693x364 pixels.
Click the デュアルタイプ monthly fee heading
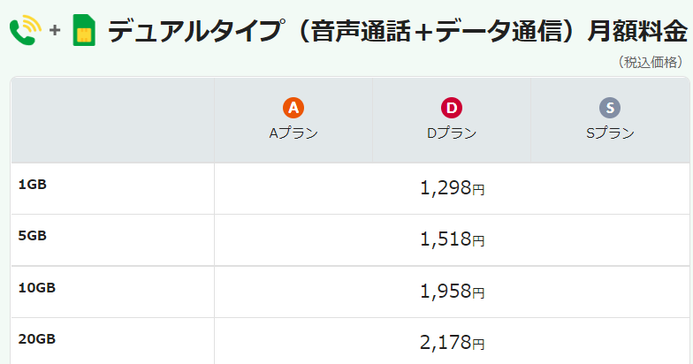click(397, 32)
